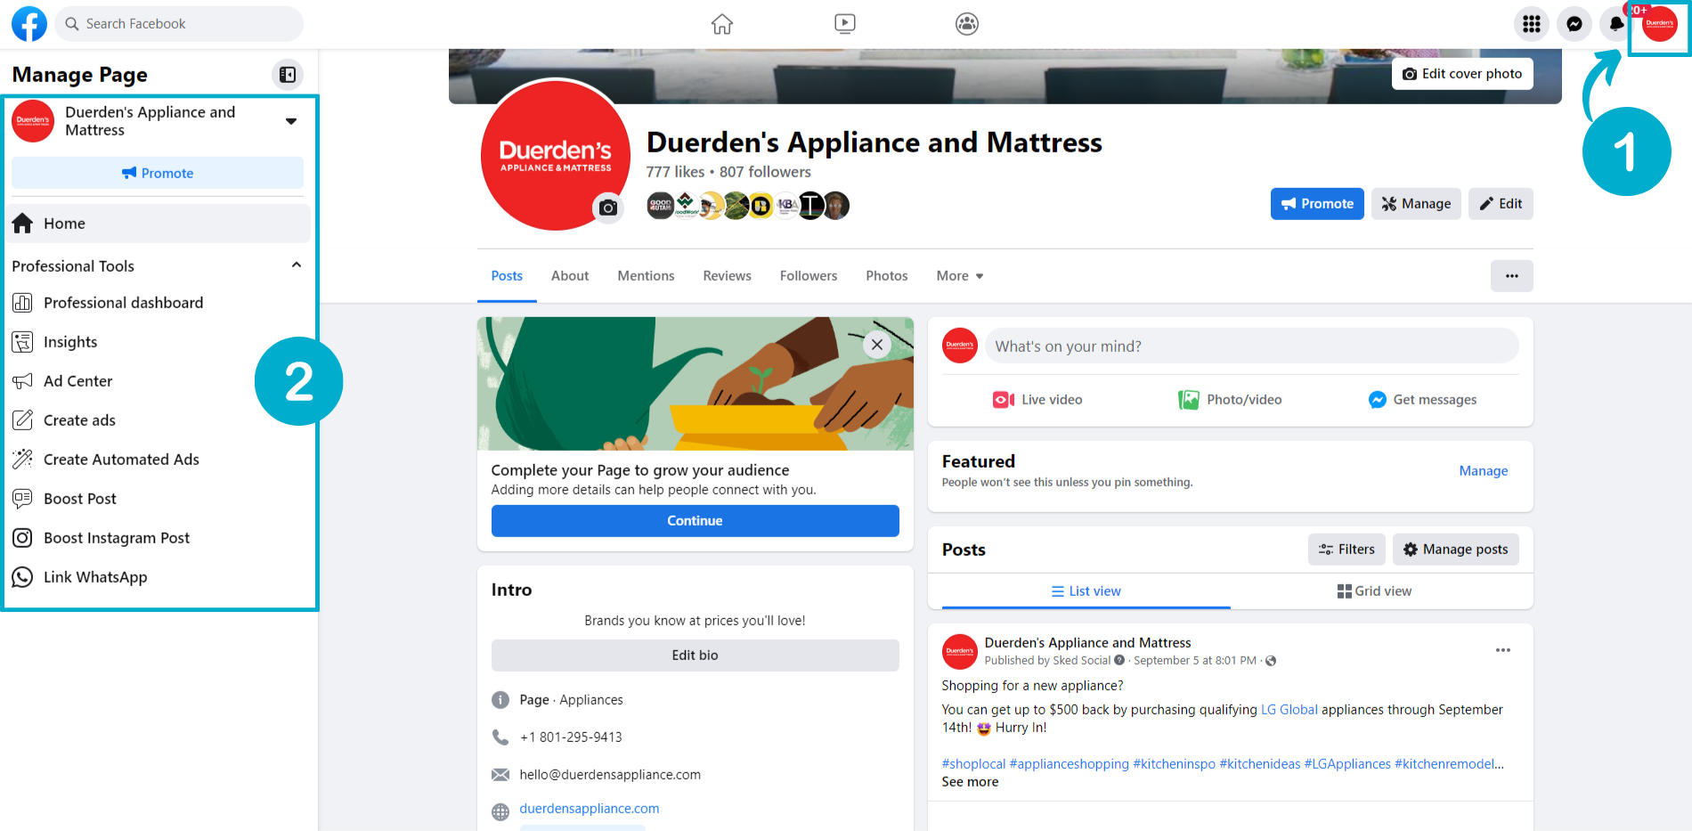1692x831 pixels.
Task: Open Professional dashboard in sidebar
Action: coord(159,303)
